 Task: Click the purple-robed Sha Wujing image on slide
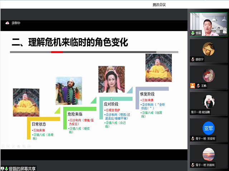pyautogui.click(x=69, y=91)
